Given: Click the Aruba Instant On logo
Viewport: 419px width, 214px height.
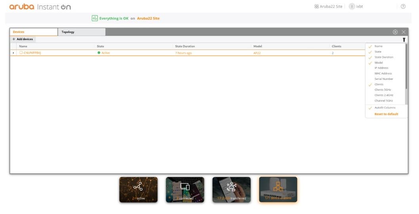Looking at the screenshot, I should 40,7.
